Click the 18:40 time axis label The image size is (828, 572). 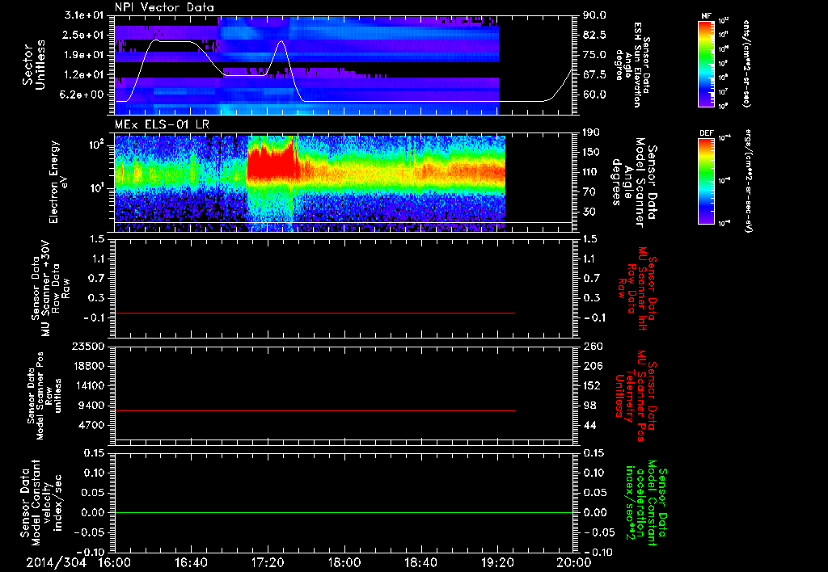420,562
